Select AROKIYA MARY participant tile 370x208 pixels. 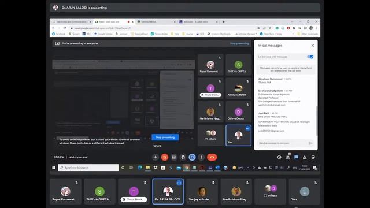point(238,88)
